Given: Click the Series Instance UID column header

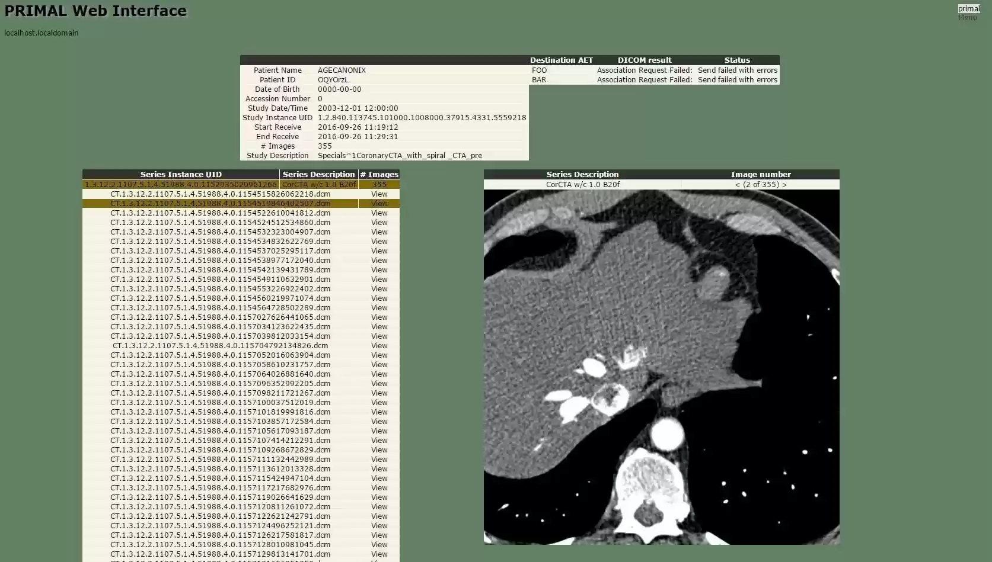Looking at the screenshot, I should 181,174.
